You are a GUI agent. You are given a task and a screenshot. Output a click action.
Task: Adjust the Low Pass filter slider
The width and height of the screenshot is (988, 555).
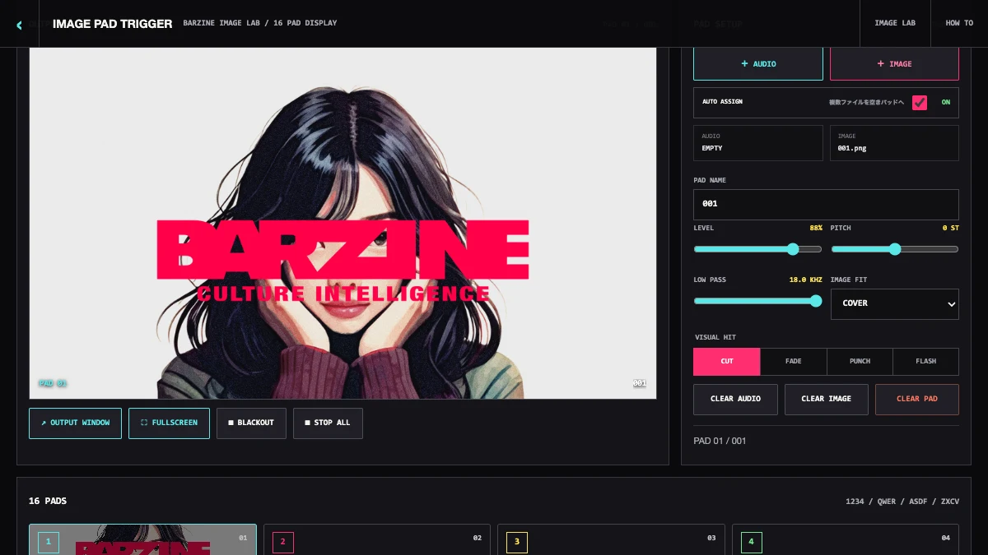(x=757, y=301)
